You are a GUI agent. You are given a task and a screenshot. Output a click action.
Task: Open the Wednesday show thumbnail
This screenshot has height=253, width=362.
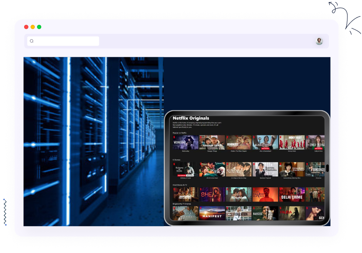186,142
